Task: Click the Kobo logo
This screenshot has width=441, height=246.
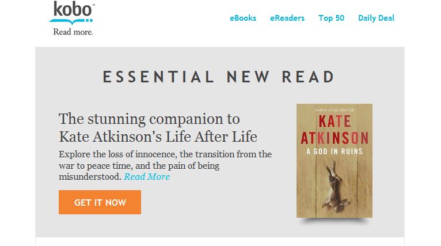Action: [x=72, y=10]
